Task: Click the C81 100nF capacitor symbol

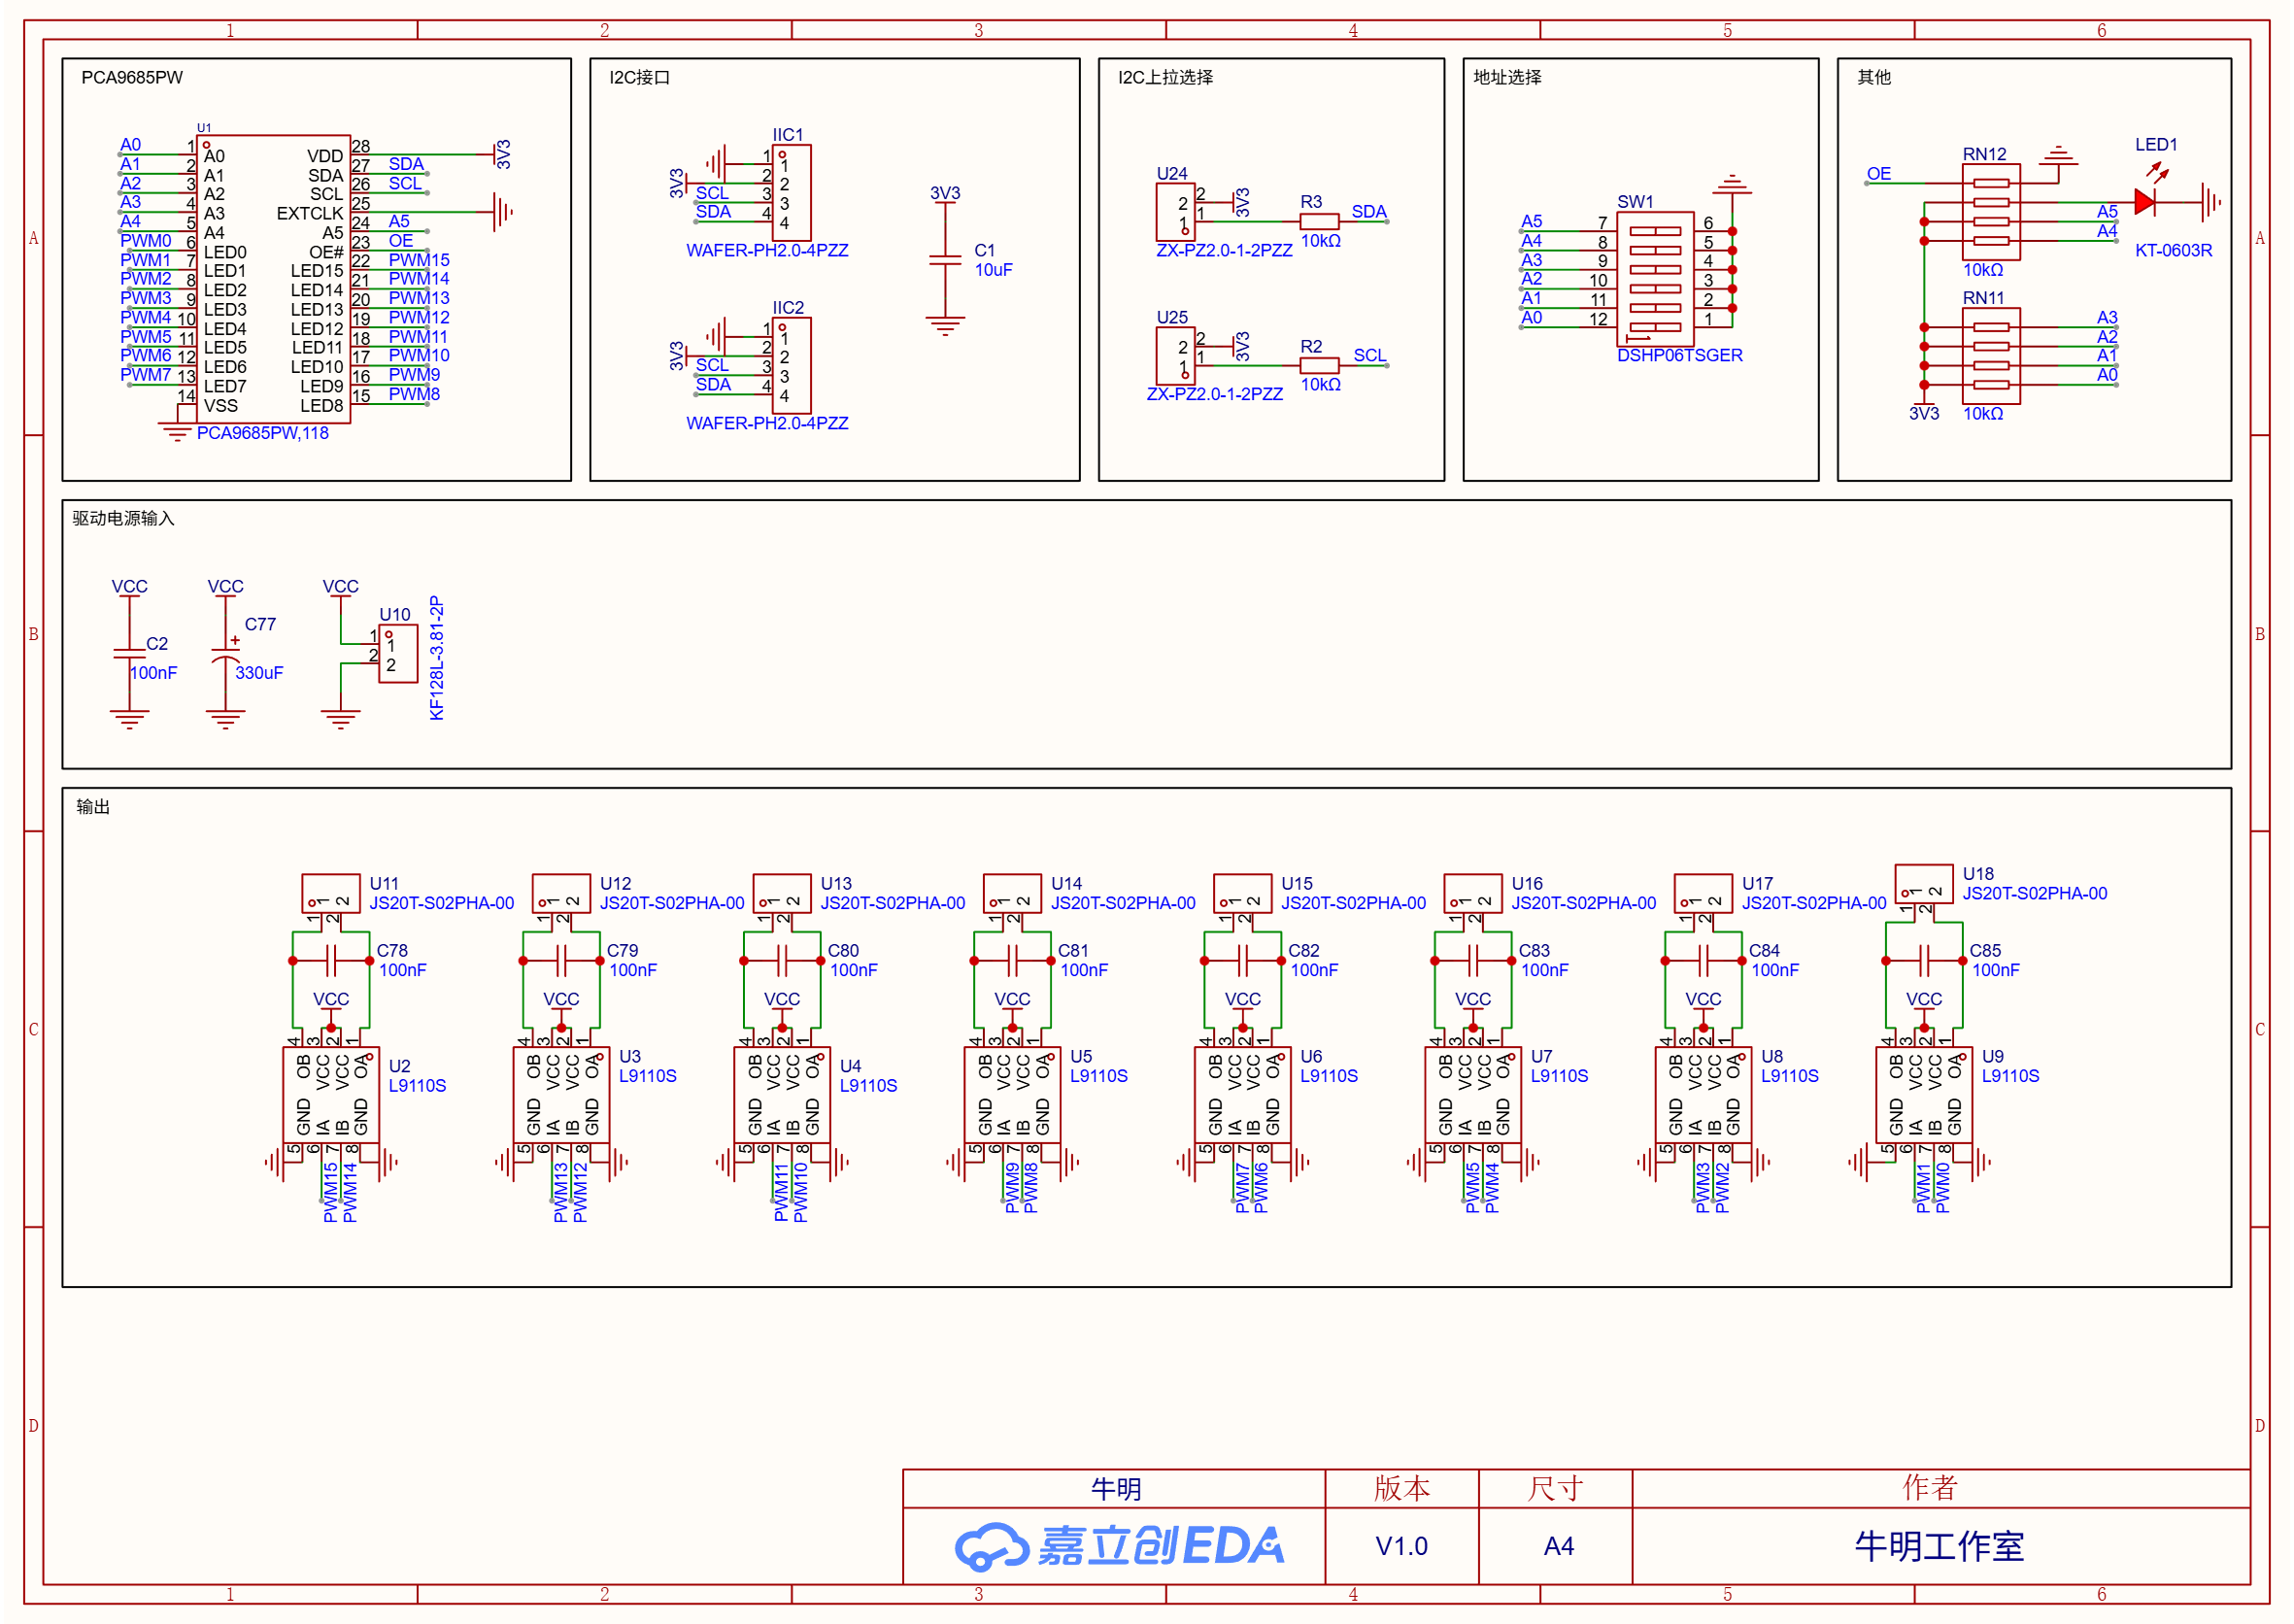Action: tap(1012, 961)
